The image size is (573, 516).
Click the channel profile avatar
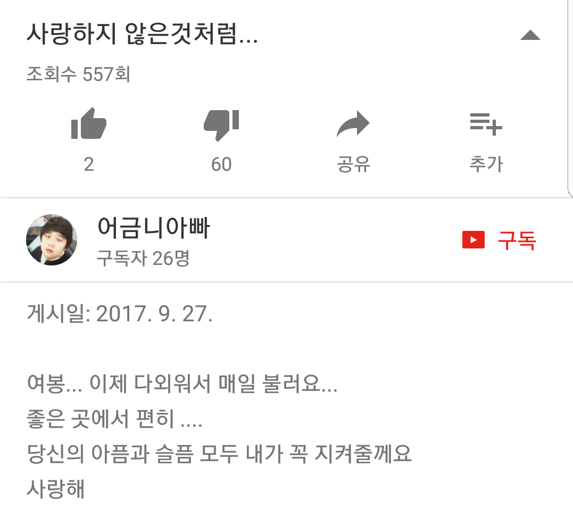(x=52, y=240)
